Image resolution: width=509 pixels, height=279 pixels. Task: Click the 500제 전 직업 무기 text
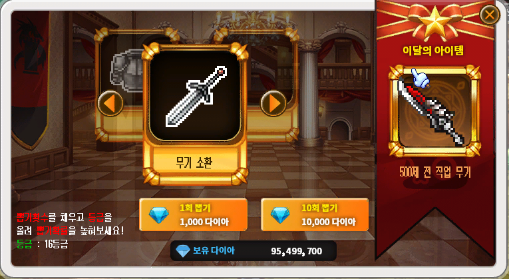(x=435, y=172)
